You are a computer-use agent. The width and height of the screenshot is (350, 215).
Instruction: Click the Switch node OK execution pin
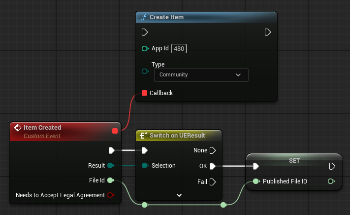tap(213, 166)
